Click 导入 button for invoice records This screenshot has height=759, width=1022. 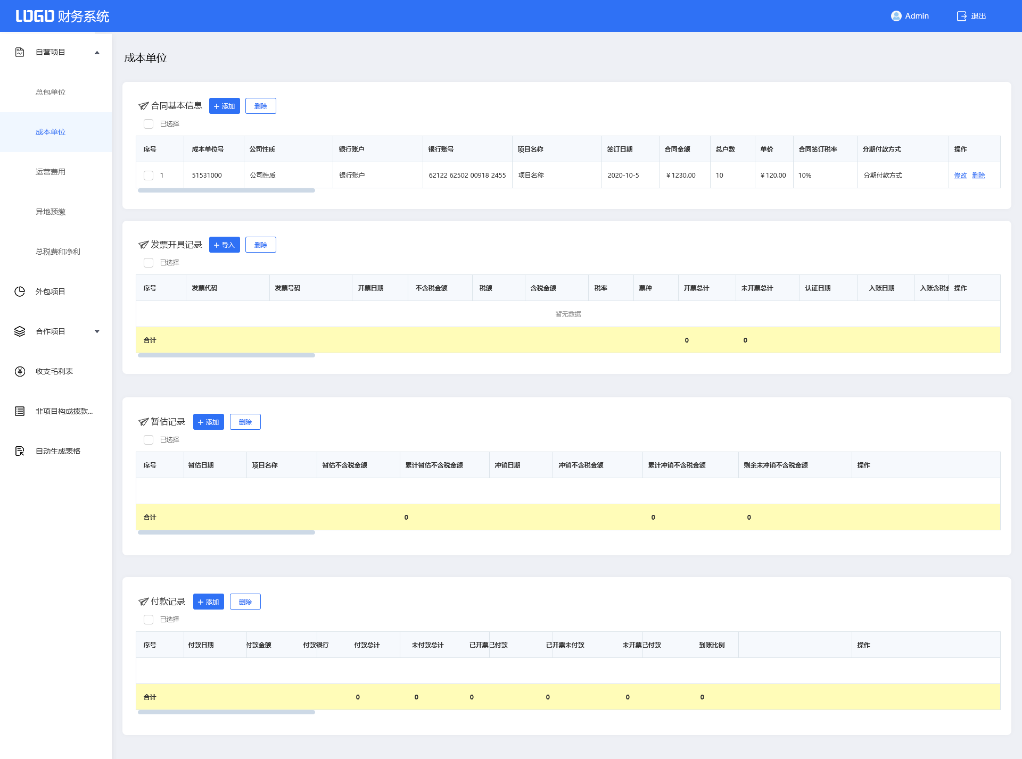[224, 245]
